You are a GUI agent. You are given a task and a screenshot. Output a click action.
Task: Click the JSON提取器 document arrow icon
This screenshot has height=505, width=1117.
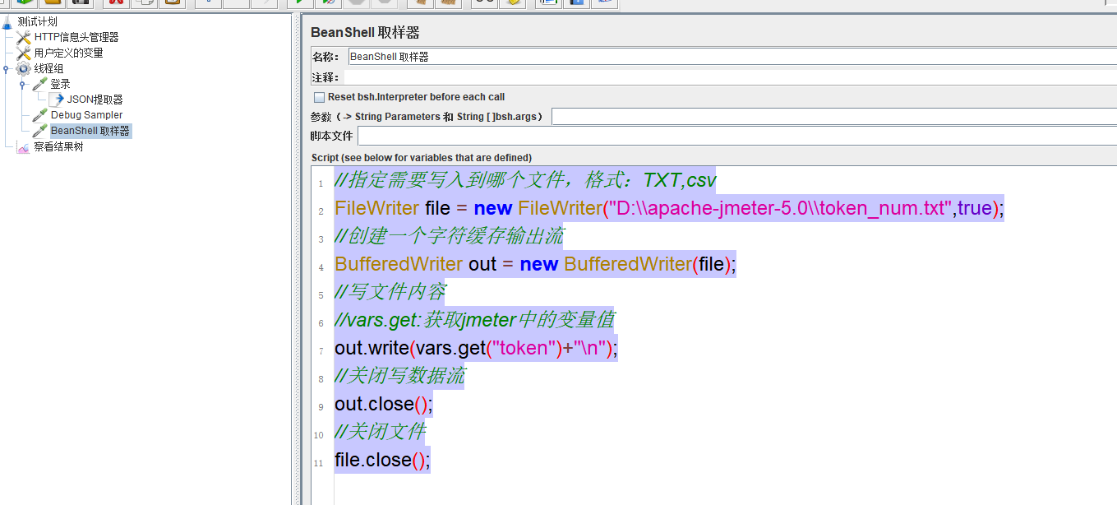coord(57,100)
